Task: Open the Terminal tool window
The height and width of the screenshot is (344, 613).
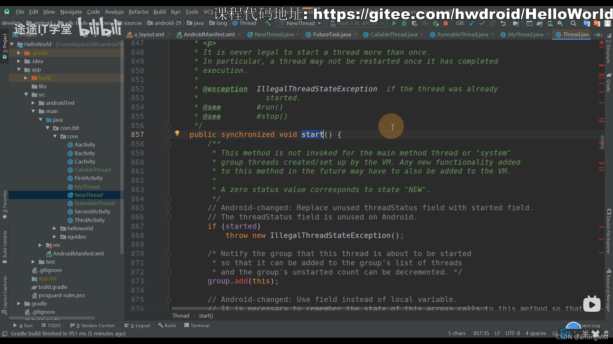Action: pyautogui.click(x=197, y=326)
